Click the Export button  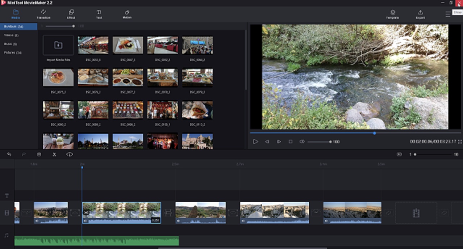click(420, 14)
